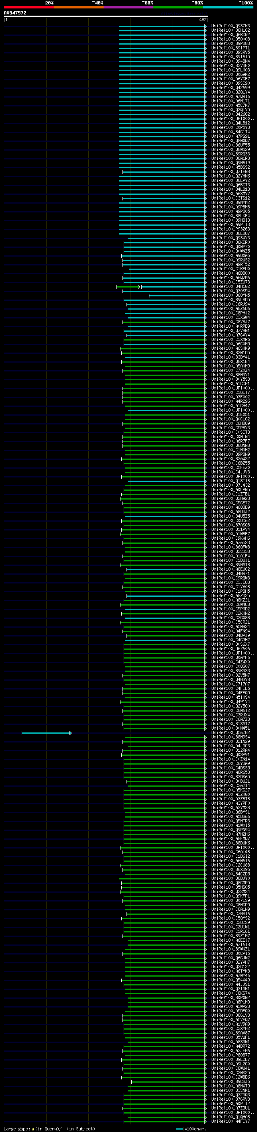Click the cyan ~100% identity legend segment
The height and width of the screenshot is (1132, 257).
pos(228,7)
